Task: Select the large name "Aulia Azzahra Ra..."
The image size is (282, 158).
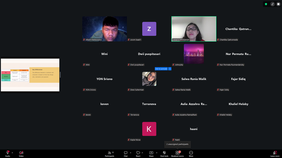Action: pyautogui.click(x=194, y=104)
